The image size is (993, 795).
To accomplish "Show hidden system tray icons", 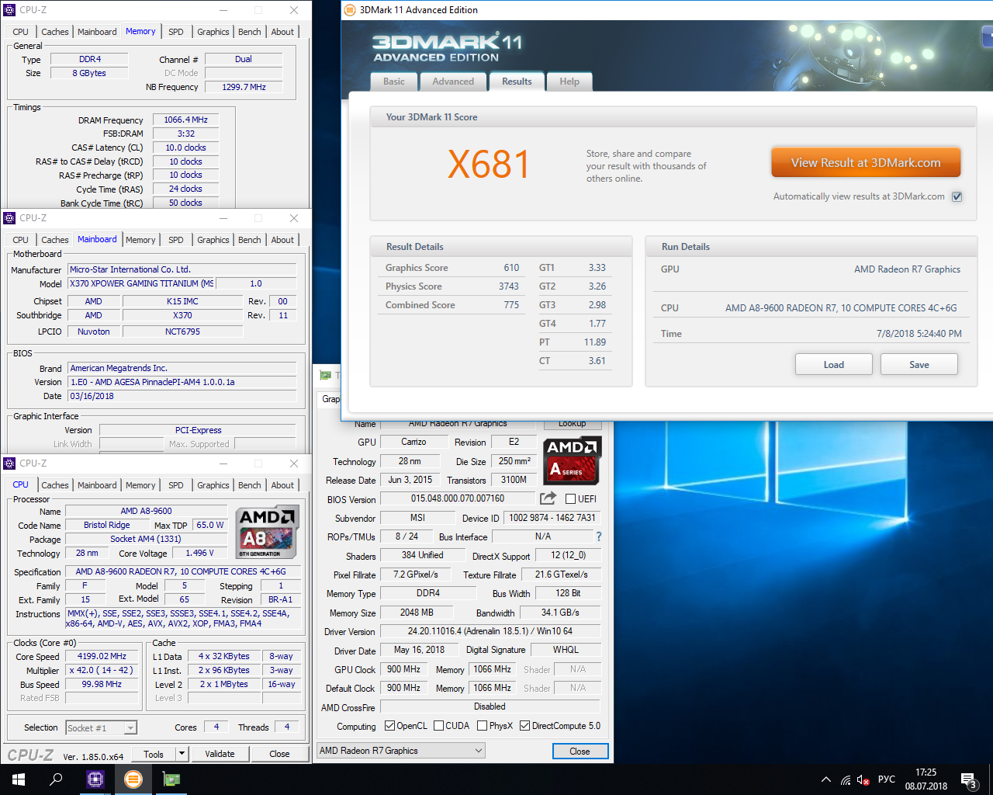I will pos(826,779).
